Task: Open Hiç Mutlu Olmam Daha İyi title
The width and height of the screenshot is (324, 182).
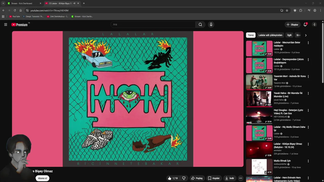Action: (289, 129)
